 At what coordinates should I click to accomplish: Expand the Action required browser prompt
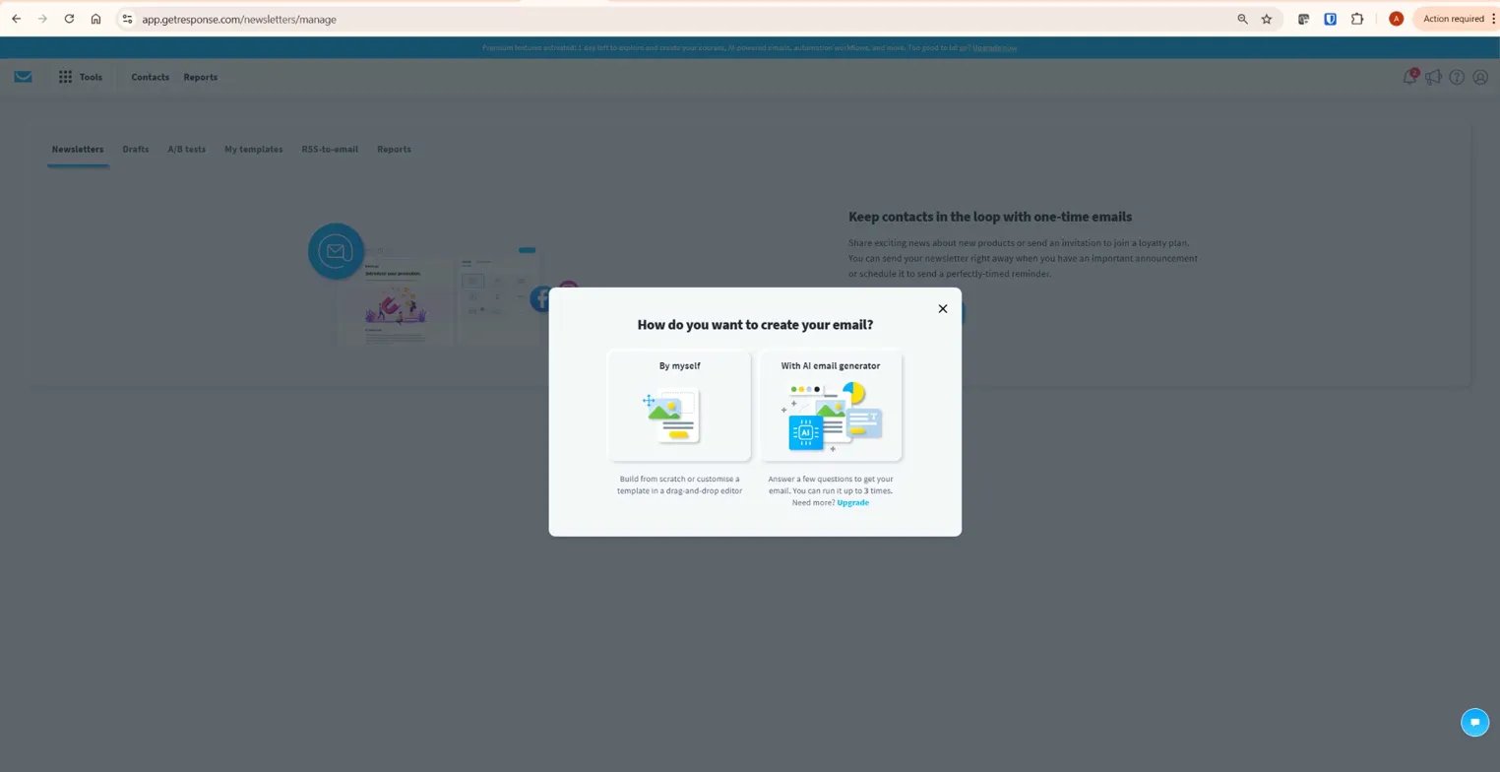(1454, 18)
